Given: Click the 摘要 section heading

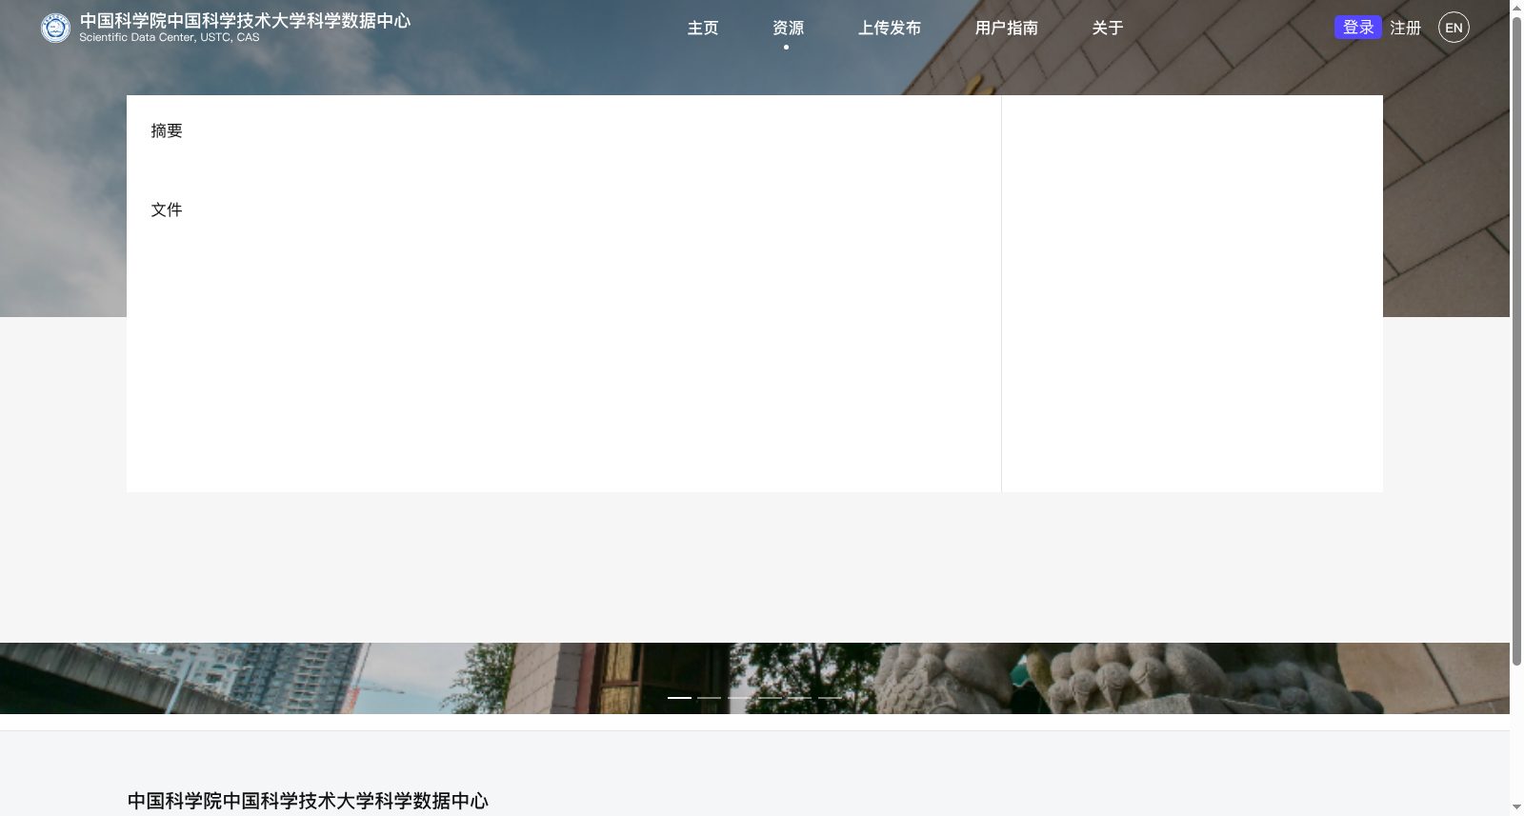Looking at the screenshot, I should tap(167, 130).
